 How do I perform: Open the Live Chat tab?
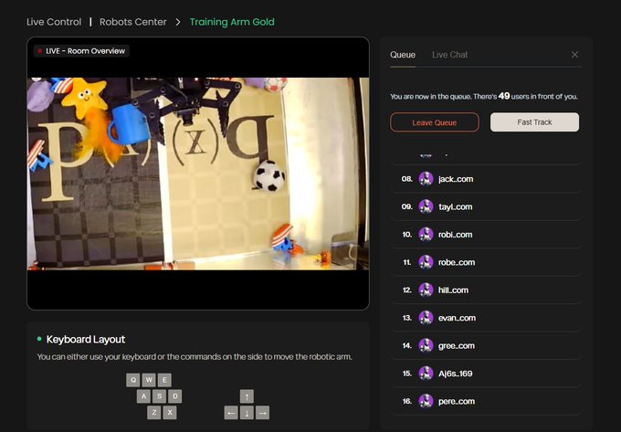tap(450, 55)
